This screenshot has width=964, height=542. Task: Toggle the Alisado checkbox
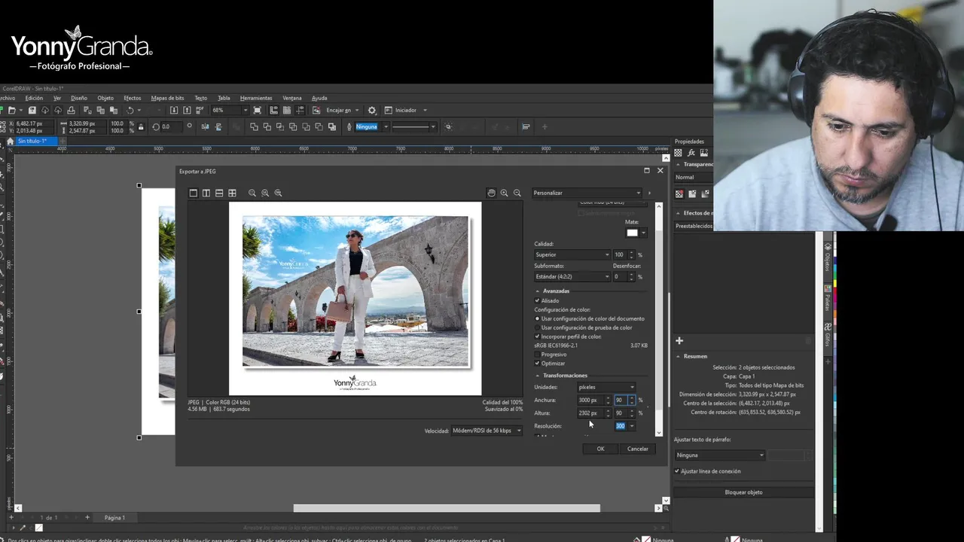(537, 300)
